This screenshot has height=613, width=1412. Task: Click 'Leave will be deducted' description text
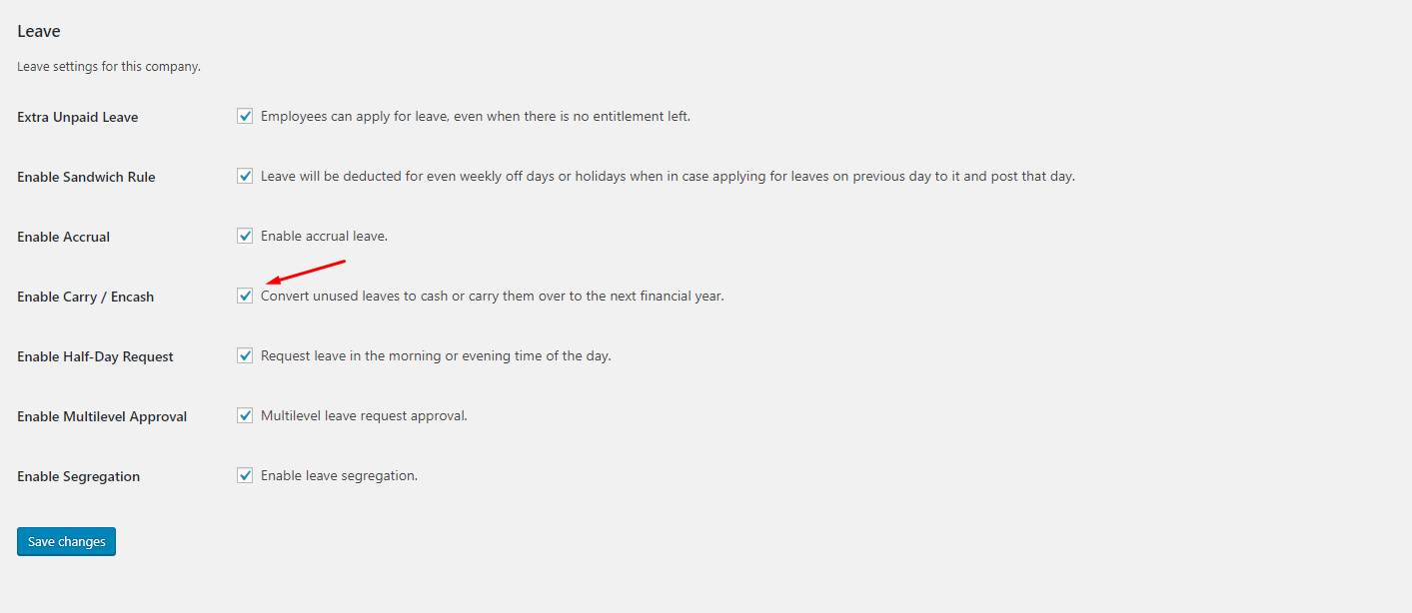point(667,176)
